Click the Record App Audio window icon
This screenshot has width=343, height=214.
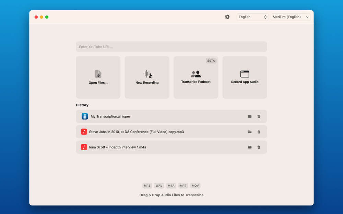click(245, 74)
